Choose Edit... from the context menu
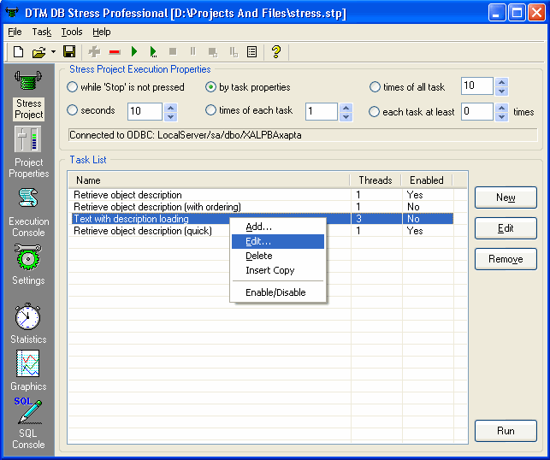This screenshot has width=550, height=460. coord(257,241)
